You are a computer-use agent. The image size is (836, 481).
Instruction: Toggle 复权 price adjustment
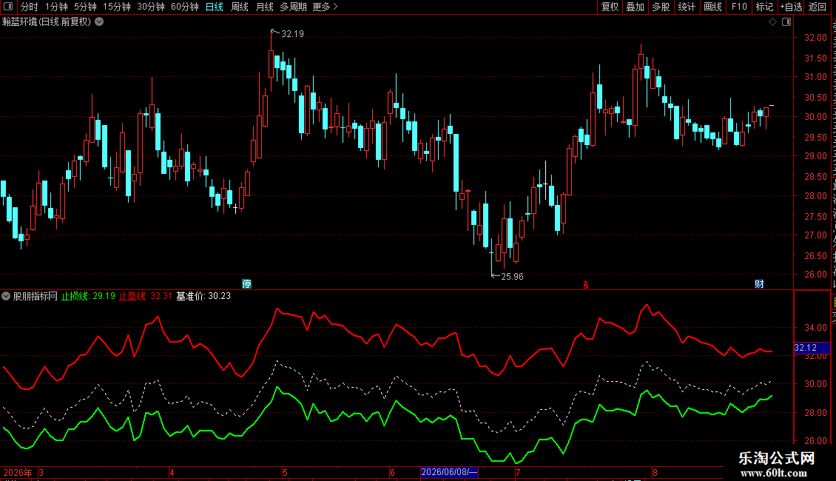tap(610, 7)
